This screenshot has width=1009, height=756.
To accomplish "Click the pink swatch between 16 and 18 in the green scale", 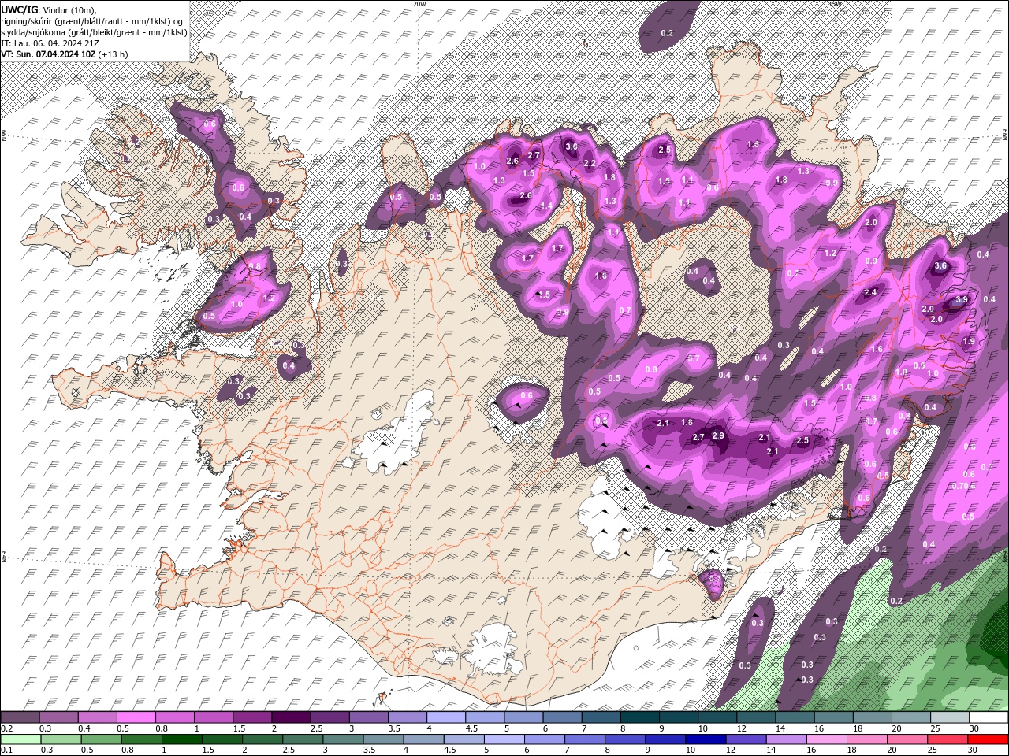I will click(826, 739).
